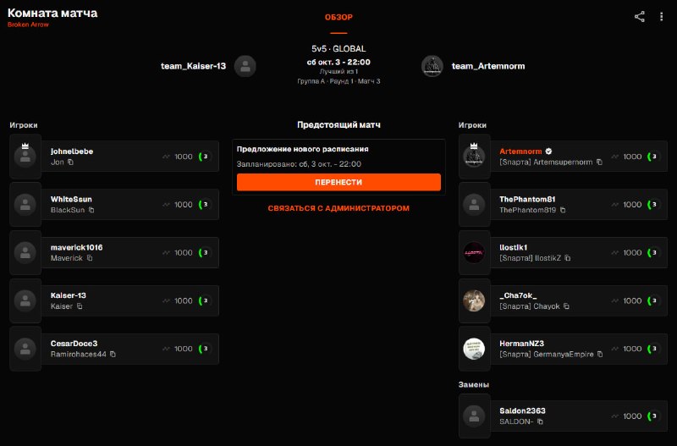Open team_Artemnorm team logo

coord(432,66)
